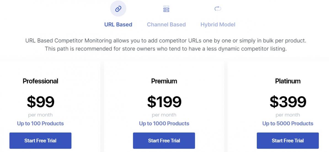Click the loop arrows icon above Hybrid Model
Viewport: 329px width, 152px height.
[218, 9]
